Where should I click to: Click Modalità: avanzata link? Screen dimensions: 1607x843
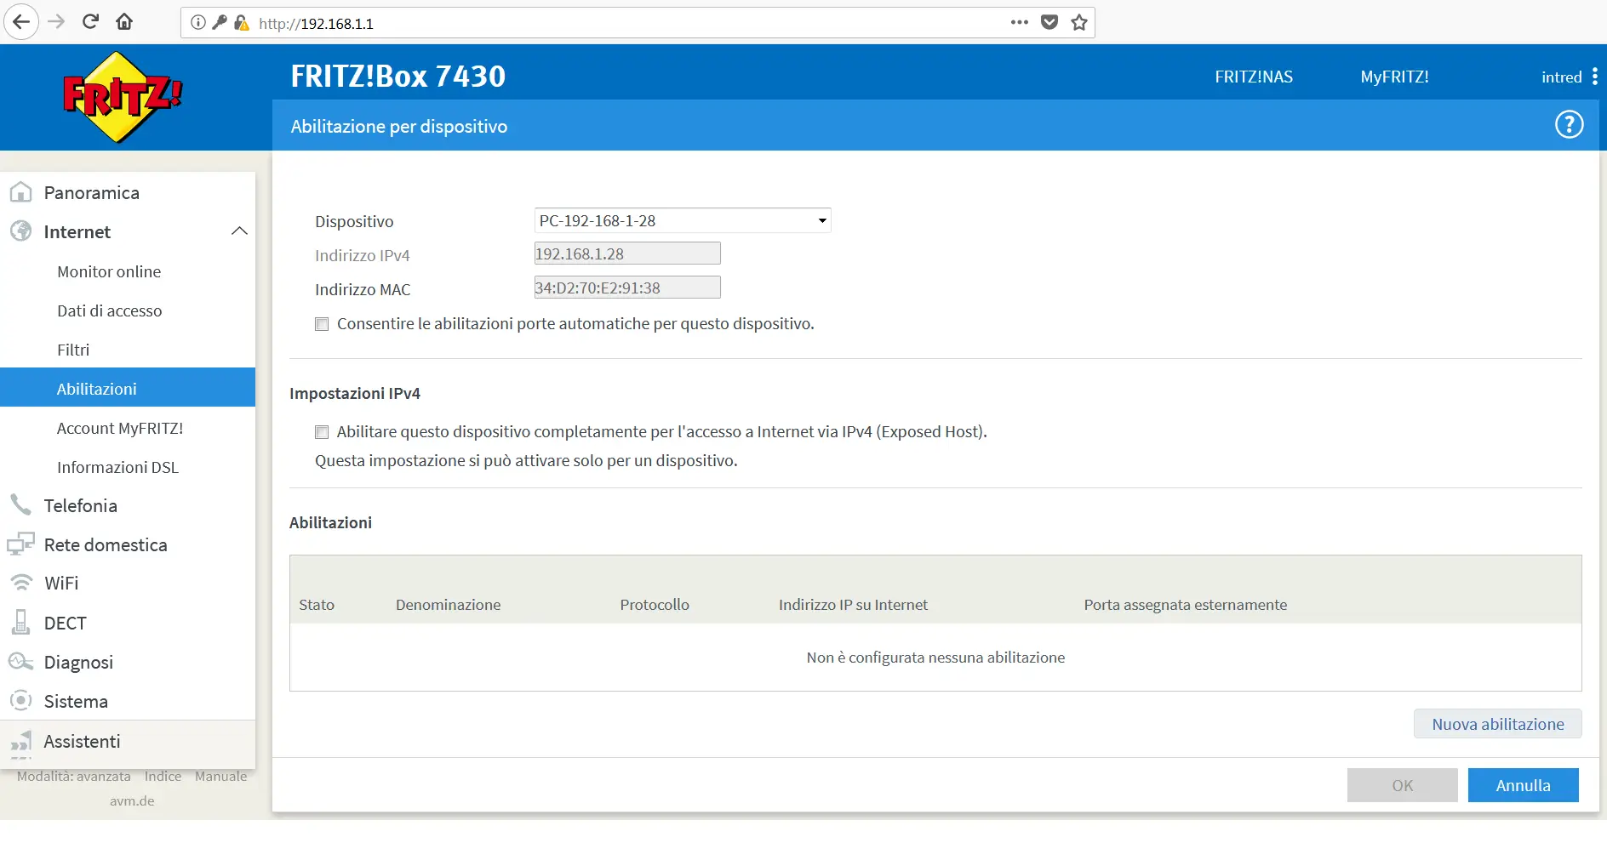pyautogui.click(x=74, y=776)
